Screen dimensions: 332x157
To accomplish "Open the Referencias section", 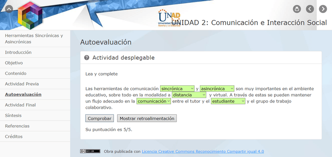I will point(35,126).
